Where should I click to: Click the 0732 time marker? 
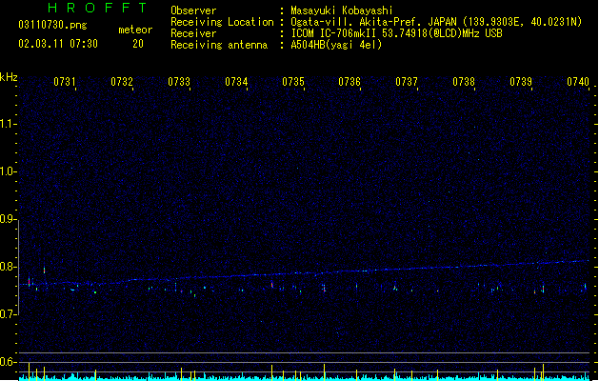pos(122,82)
